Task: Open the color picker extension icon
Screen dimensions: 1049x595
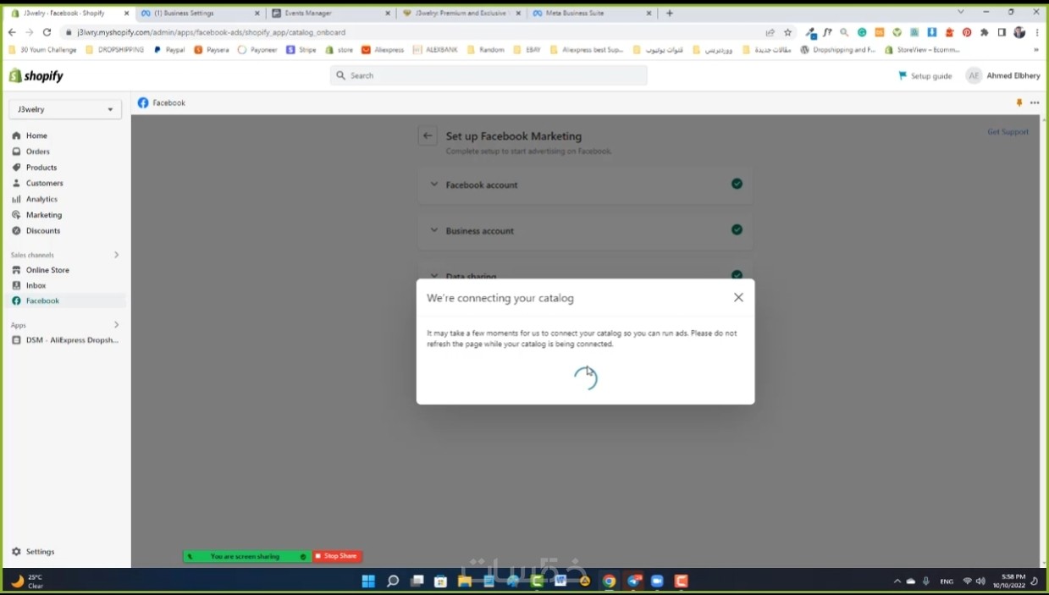Action: (x=811, y=32)
